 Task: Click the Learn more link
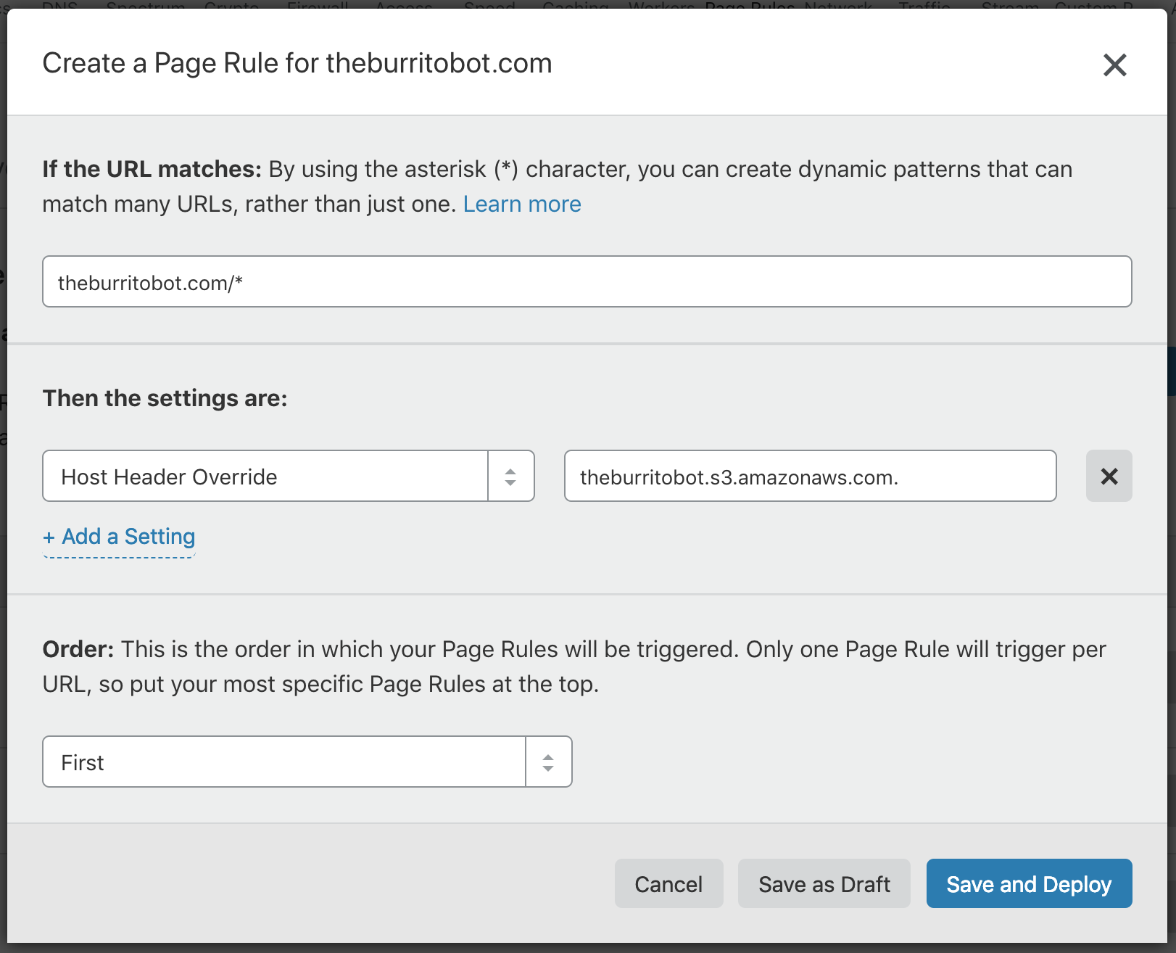point(521,204)
